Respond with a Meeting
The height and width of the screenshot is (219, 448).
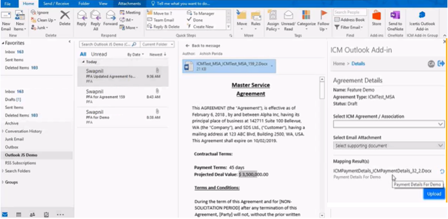[x=130, y=13]
